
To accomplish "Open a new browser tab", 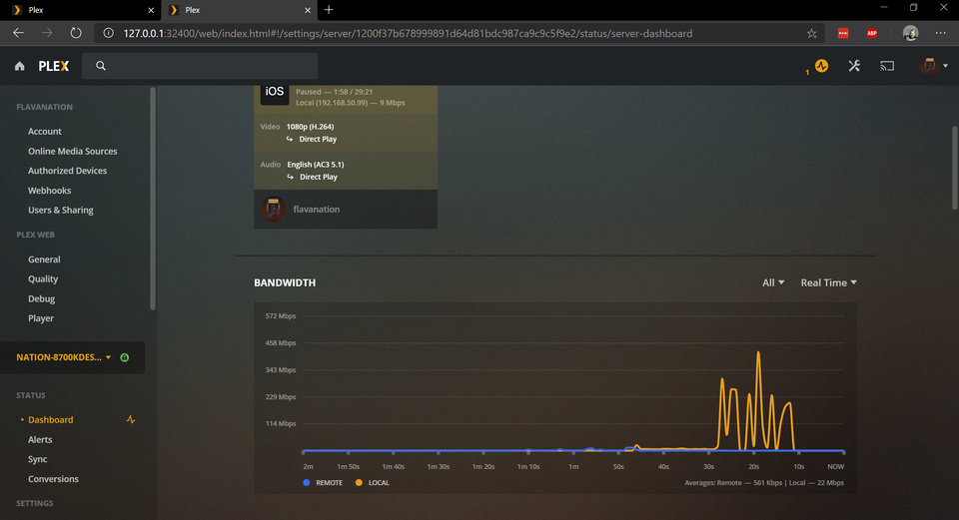I will (329, 10).
